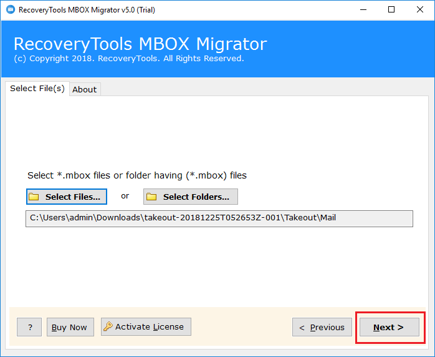Click the MBOX Migrator title bar app icon

click(11, 10)
